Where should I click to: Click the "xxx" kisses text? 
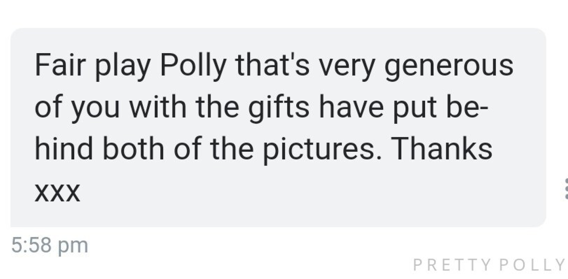point(57,192)
